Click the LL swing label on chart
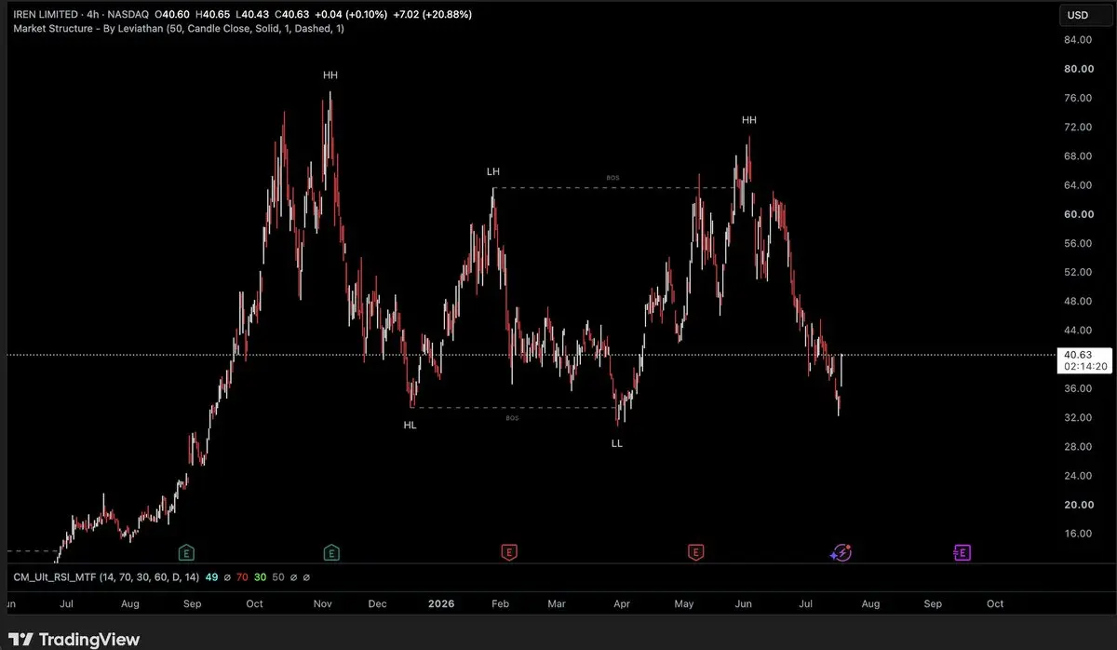The height and width of the screenshot is (650, 1117). click(616, 444)
